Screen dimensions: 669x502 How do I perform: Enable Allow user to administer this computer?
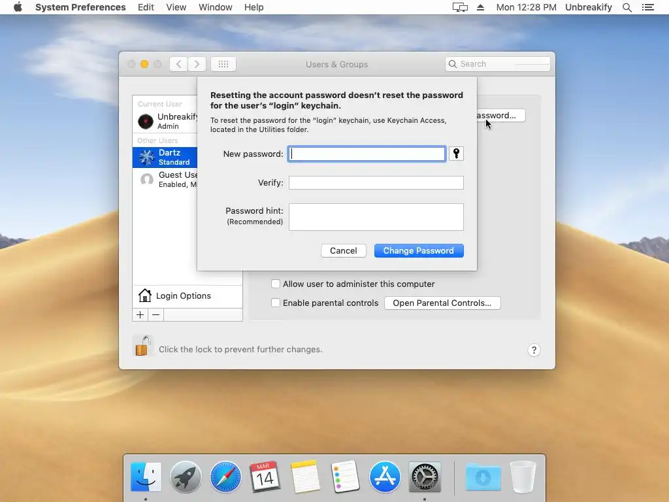[276, 284]
